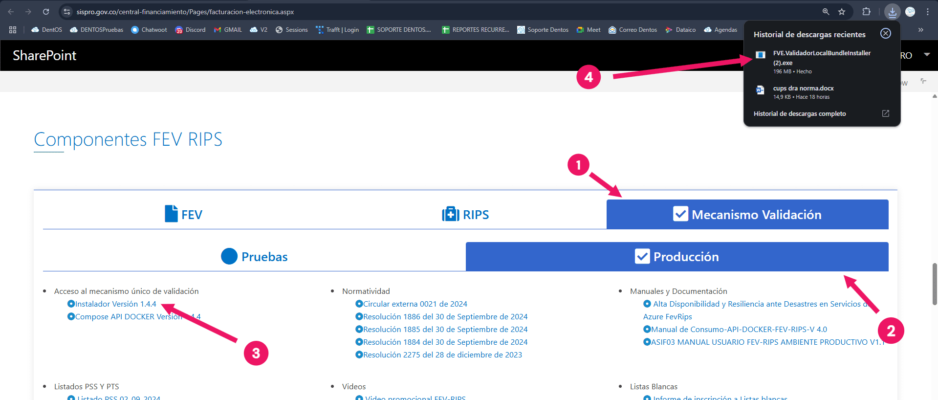Open the zoom magnifier in address bar

point(826,12)
